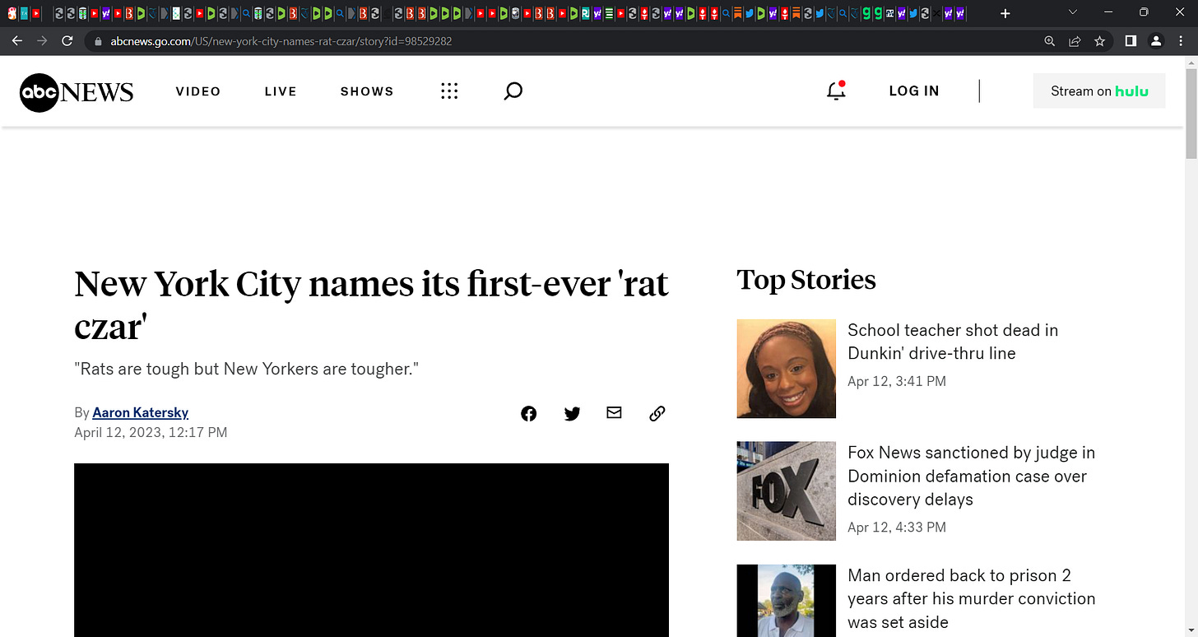
Task: Open the SHOWS section
Action: pos(367,91)
